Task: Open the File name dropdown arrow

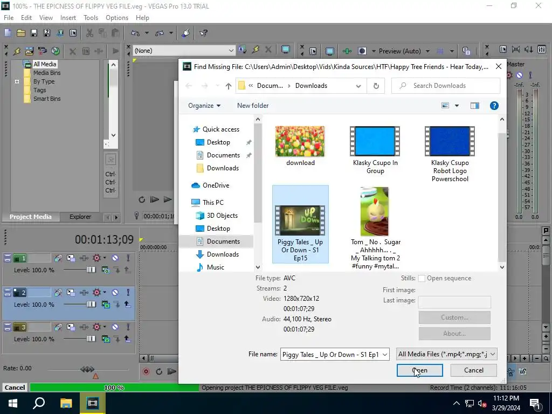Action: (x=385, y=355)
